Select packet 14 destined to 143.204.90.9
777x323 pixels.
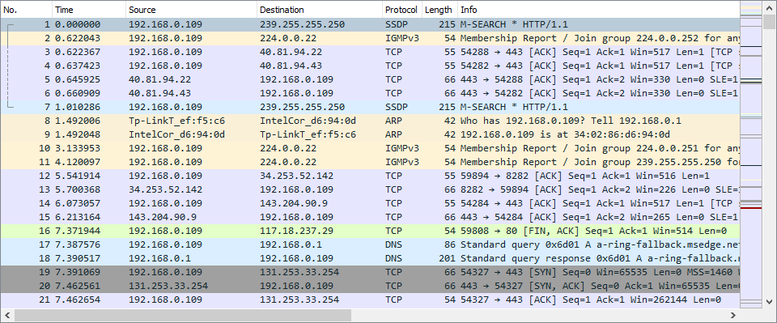coord(370,203)
